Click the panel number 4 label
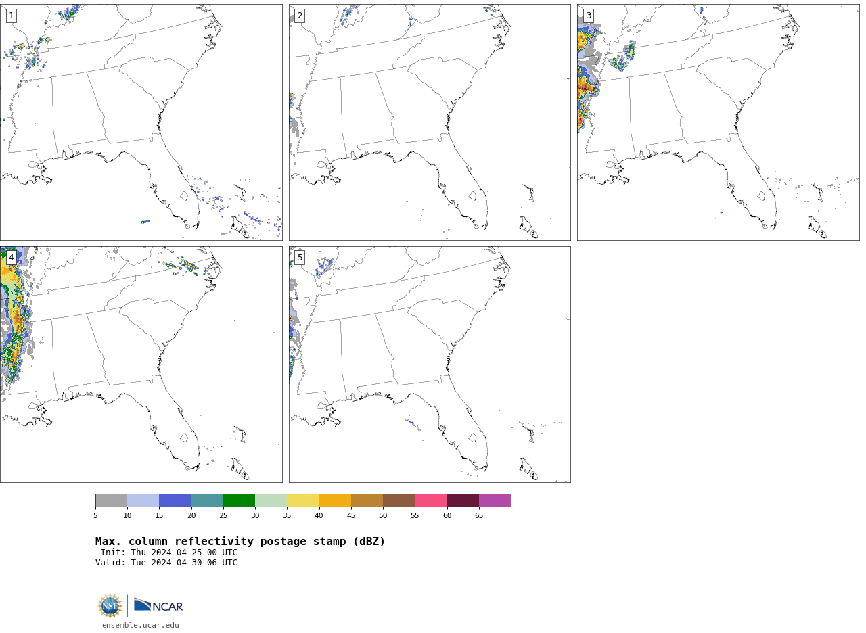 coord(11,258)
